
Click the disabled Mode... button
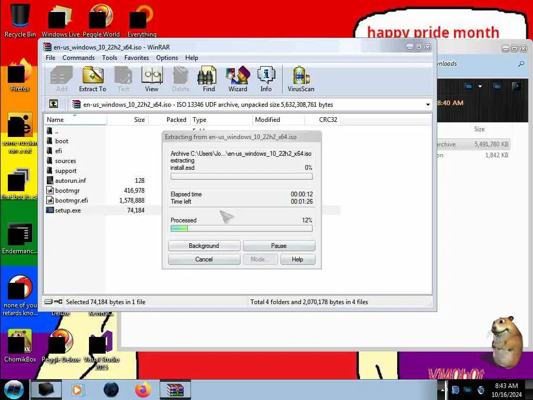coord(260,259)
